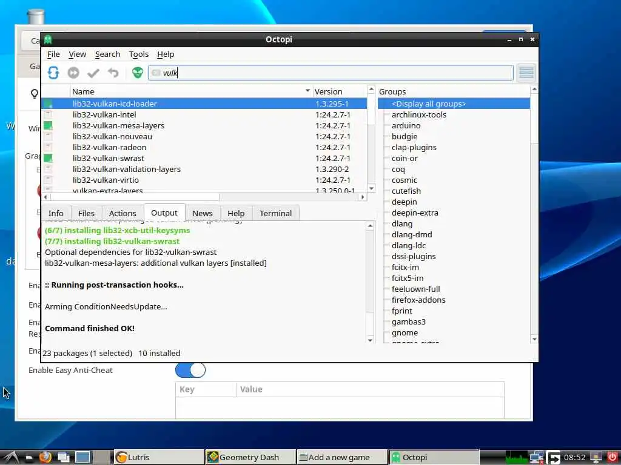
Task: Click the taskbar clock showing 08:52
Action: tap(574, 458)
